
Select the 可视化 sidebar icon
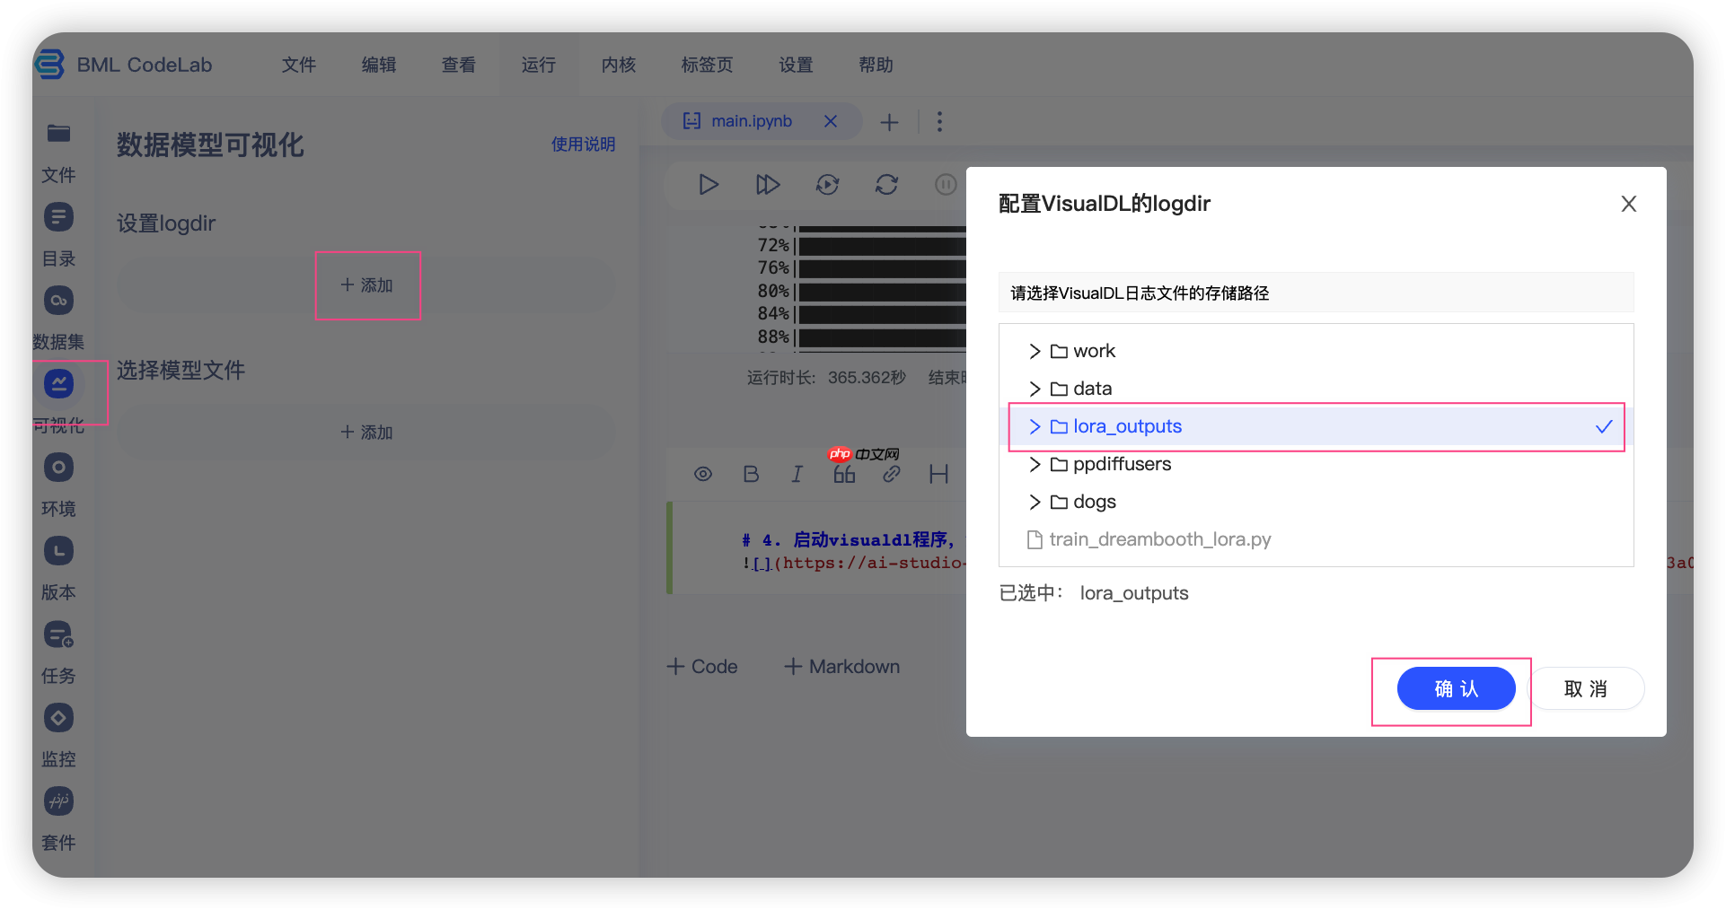pyautogui.click(x=58, y=383)
